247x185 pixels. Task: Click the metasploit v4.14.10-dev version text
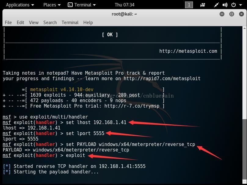point(62,89)
